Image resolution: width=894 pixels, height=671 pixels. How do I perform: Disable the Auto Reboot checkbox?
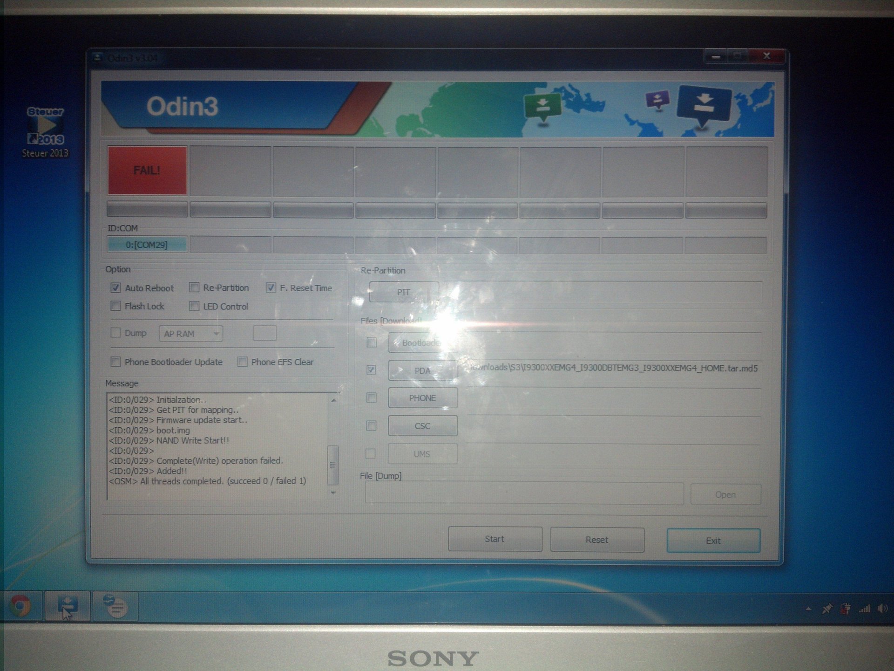coord(115,288)
